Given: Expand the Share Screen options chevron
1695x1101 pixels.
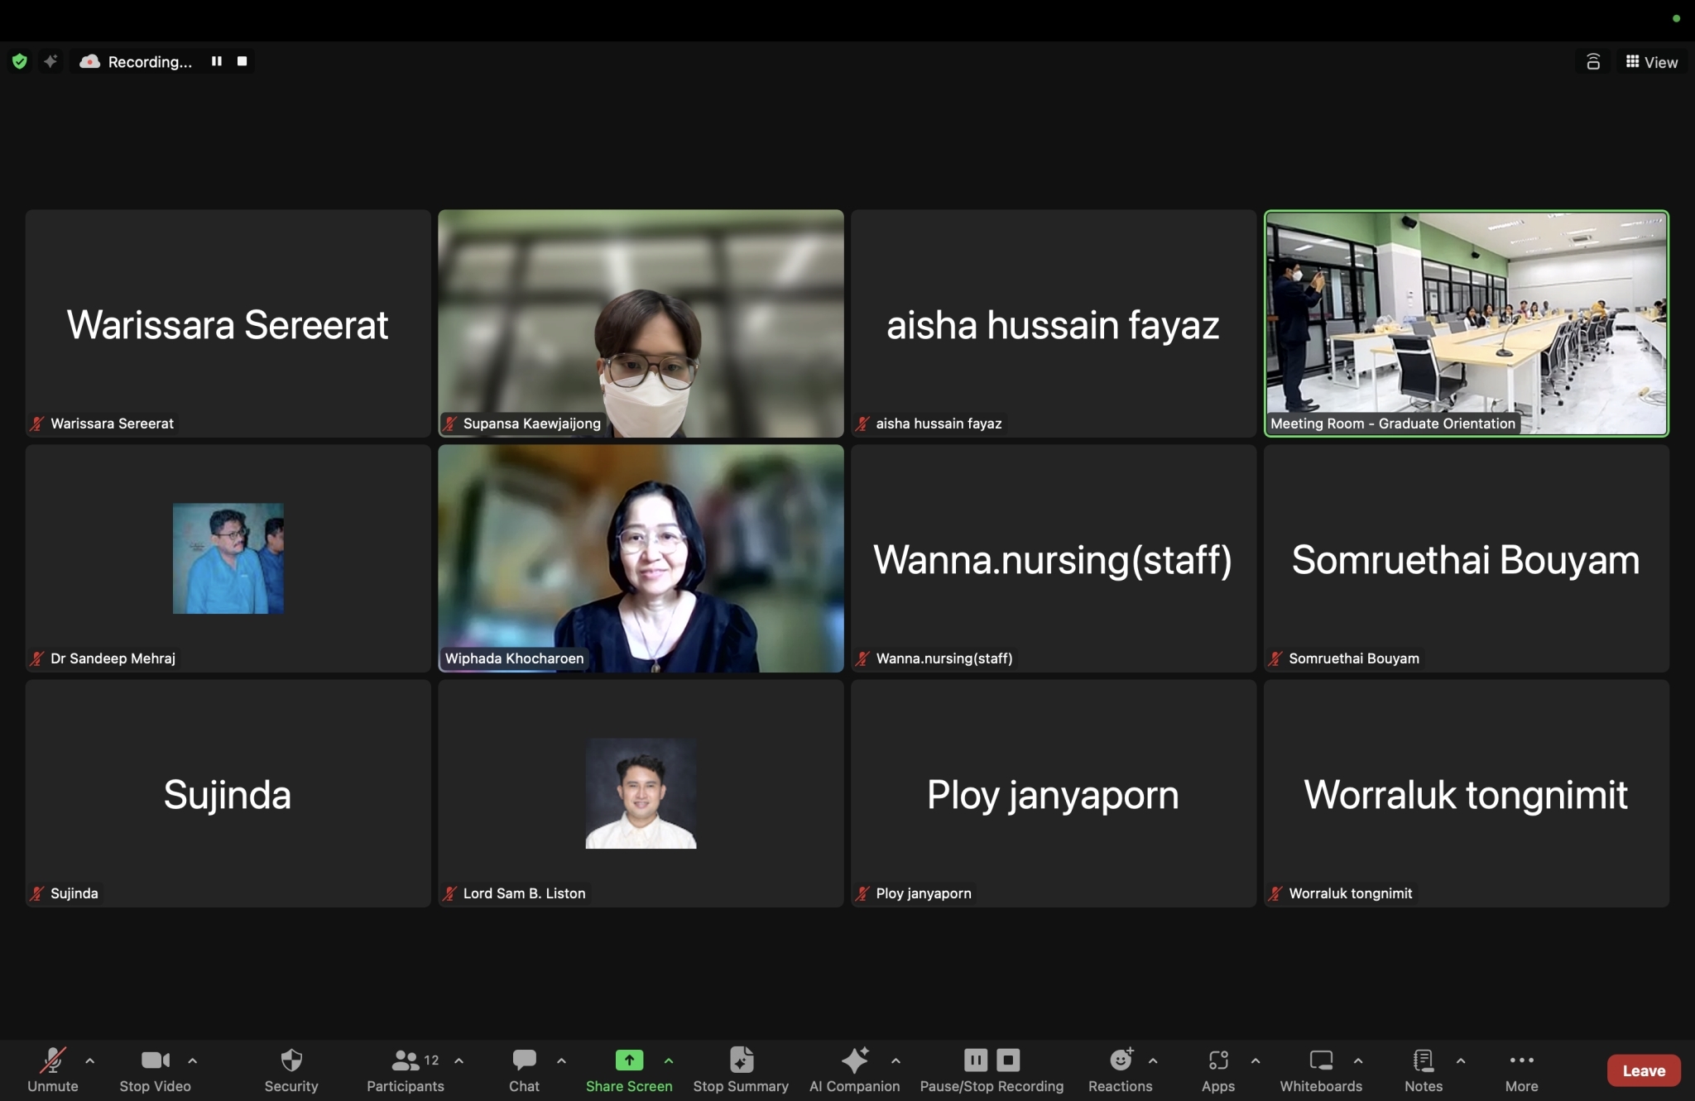Looking at the screenshot, I should pos(669,1060).
